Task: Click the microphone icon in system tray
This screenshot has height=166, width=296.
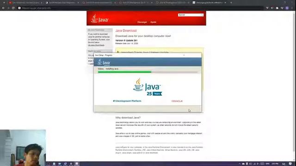Action: pyautogui.click(x=247, y=164)
